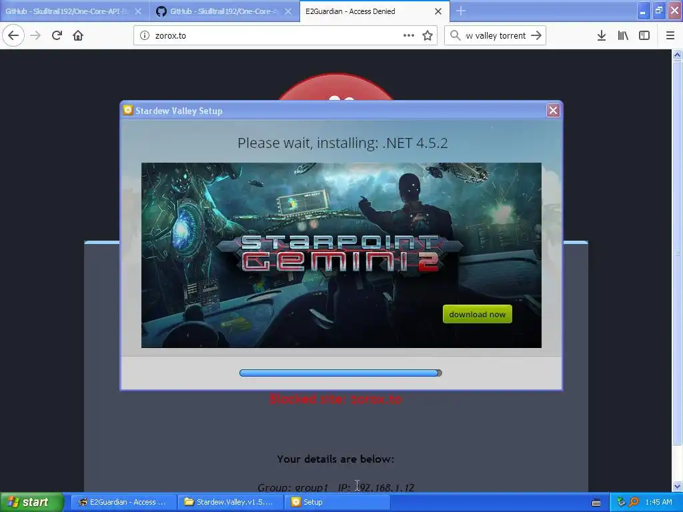Image resolution: width=683 pixels, height=512 pixels.
Task: Click the Starpoint Gemini 2 banner image
Action: (x=341, y=255)
